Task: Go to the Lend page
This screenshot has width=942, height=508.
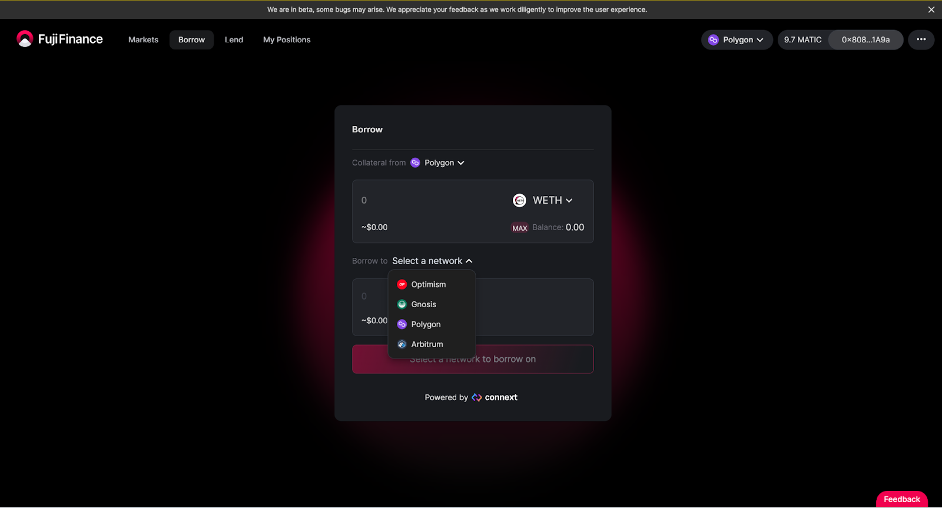Action: tap(234, 39)
